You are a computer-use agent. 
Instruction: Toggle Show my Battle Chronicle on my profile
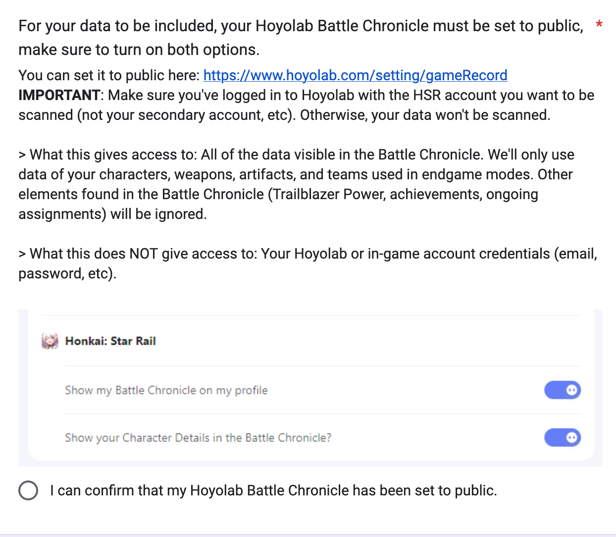[562, 390]
